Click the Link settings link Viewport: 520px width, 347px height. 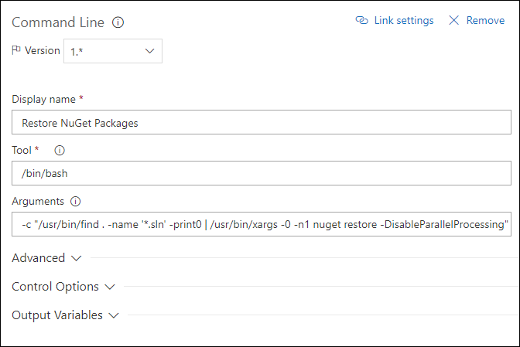point(404,21)
